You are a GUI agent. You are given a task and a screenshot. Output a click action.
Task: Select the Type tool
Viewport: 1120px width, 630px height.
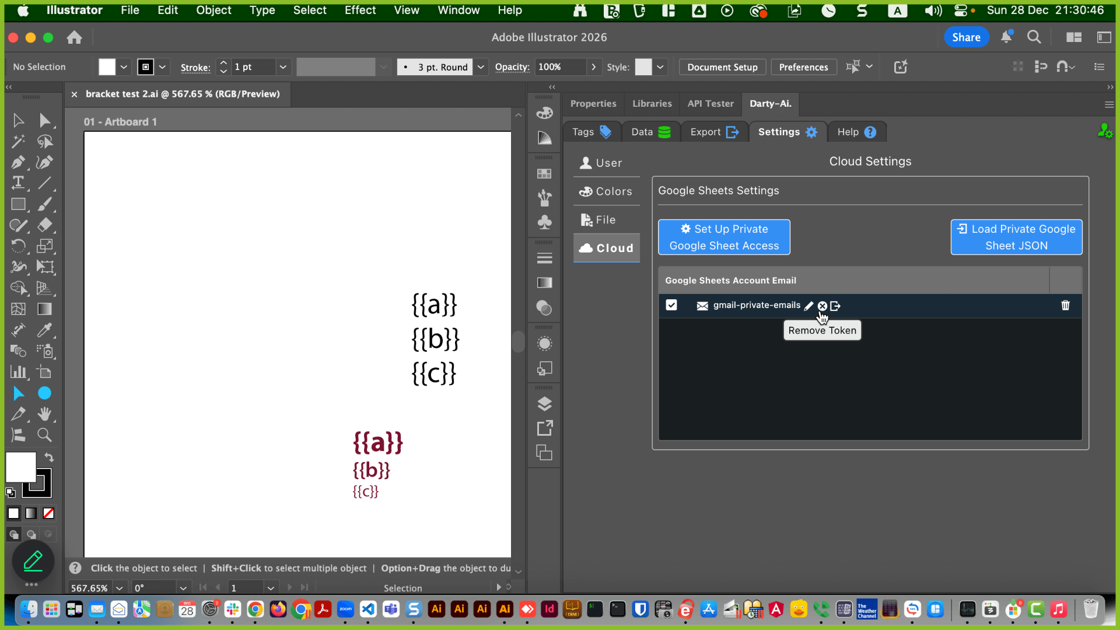tap(18, 183)
